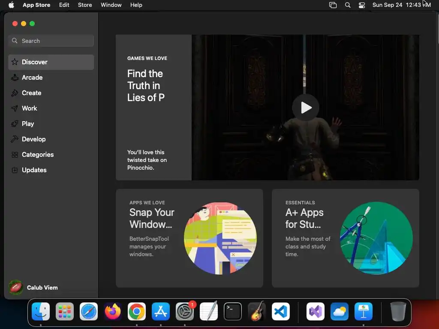
Task: Open the Weather app from the Dock
Action: tap(340, 311)
